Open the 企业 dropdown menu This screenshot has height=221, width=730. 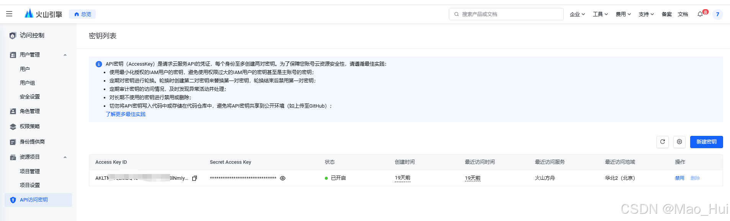[577, 14]
